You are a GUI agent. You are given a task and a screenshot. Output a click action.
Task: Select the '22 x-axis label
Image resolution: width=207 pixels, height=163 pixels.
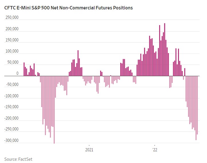click(x=155, y=150)
